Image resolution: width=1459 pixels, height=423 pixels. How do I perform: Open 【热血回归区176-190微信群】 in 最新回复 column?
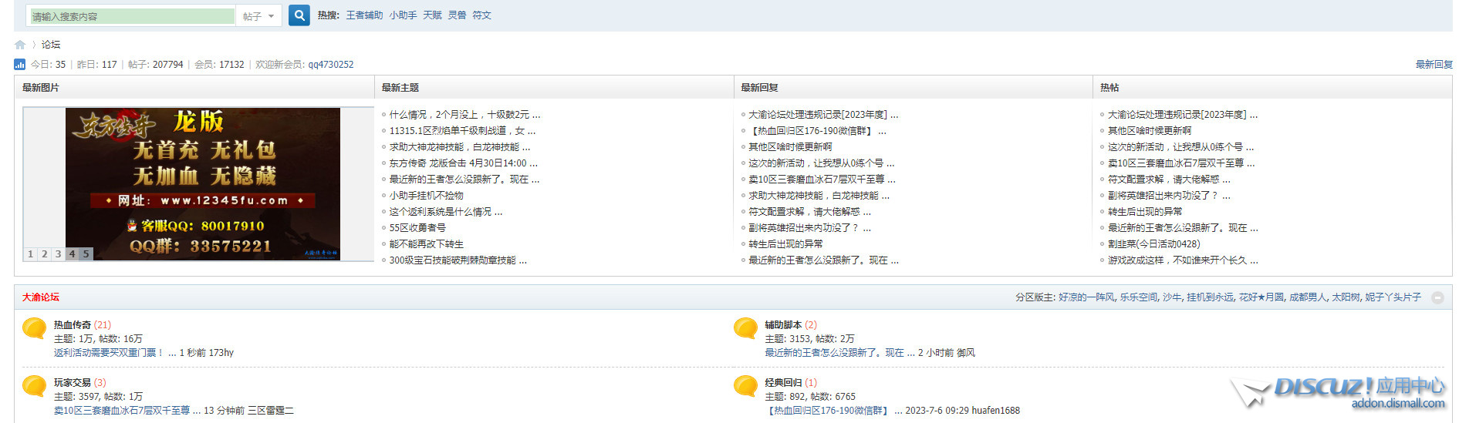point(817,131)
